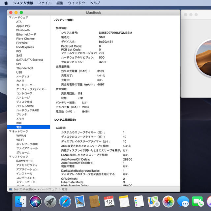
Task: Click computer icon in the path bar
Action: [11, 189]
